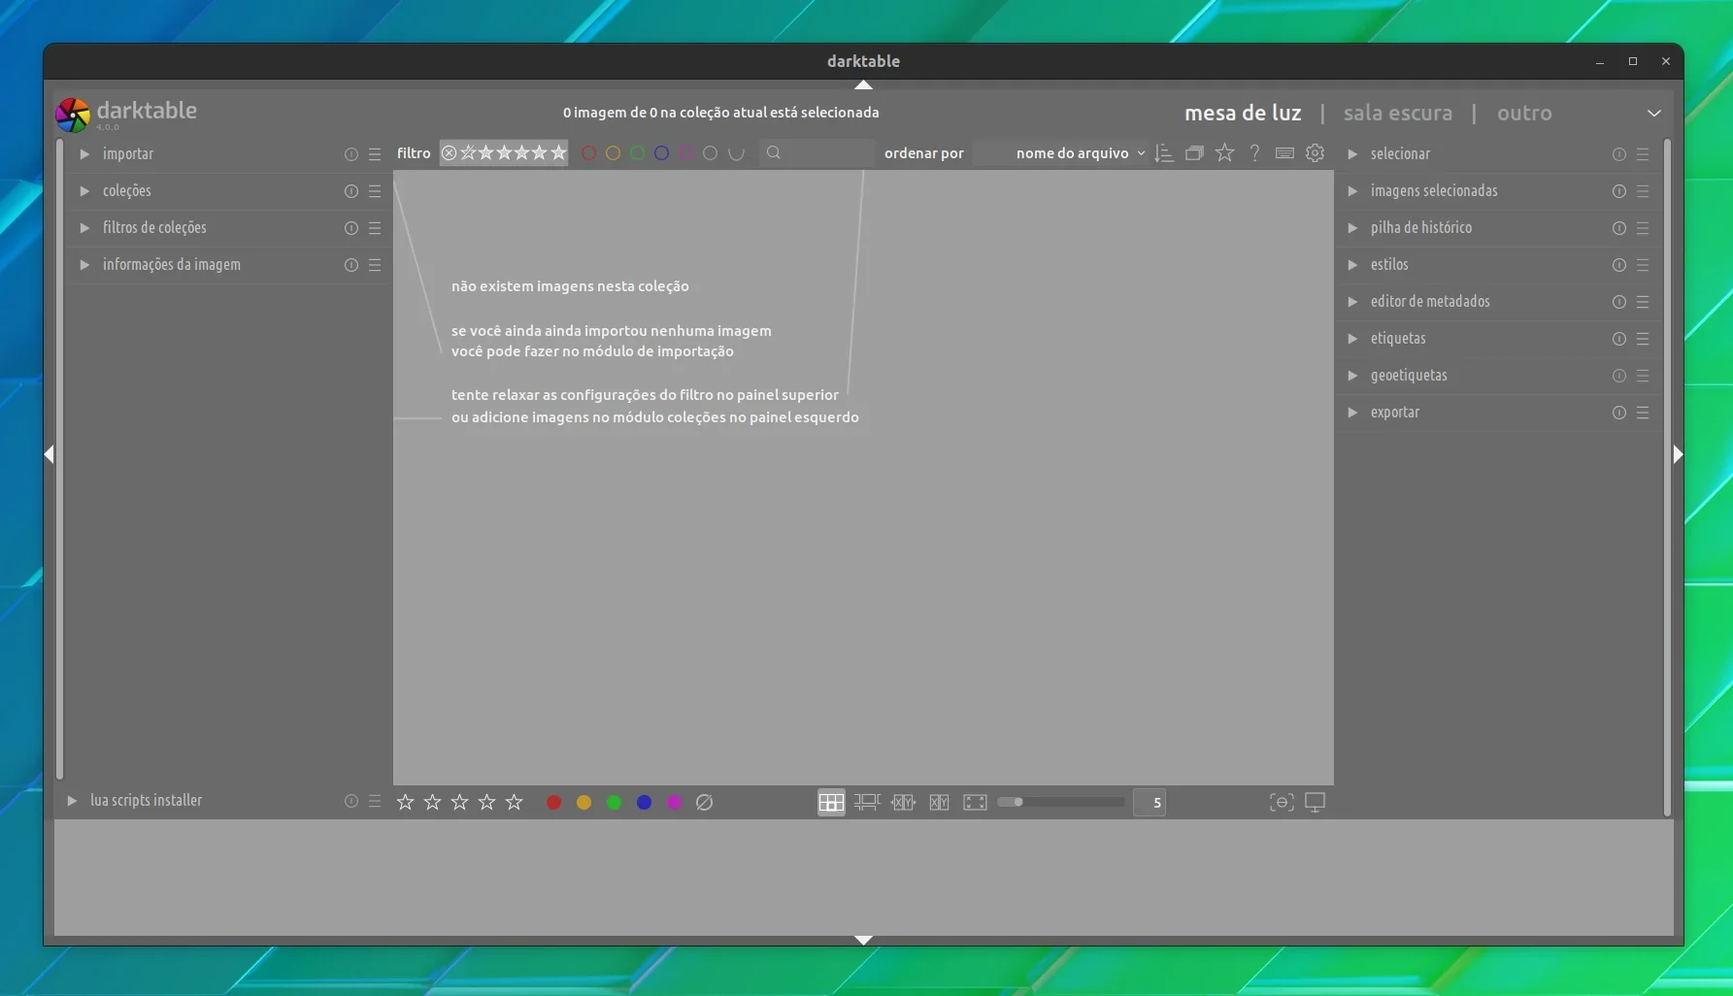Apply the red color label swatch
Image resolution: width=1733 pixels, height=996 pixels.
(553, 802)
